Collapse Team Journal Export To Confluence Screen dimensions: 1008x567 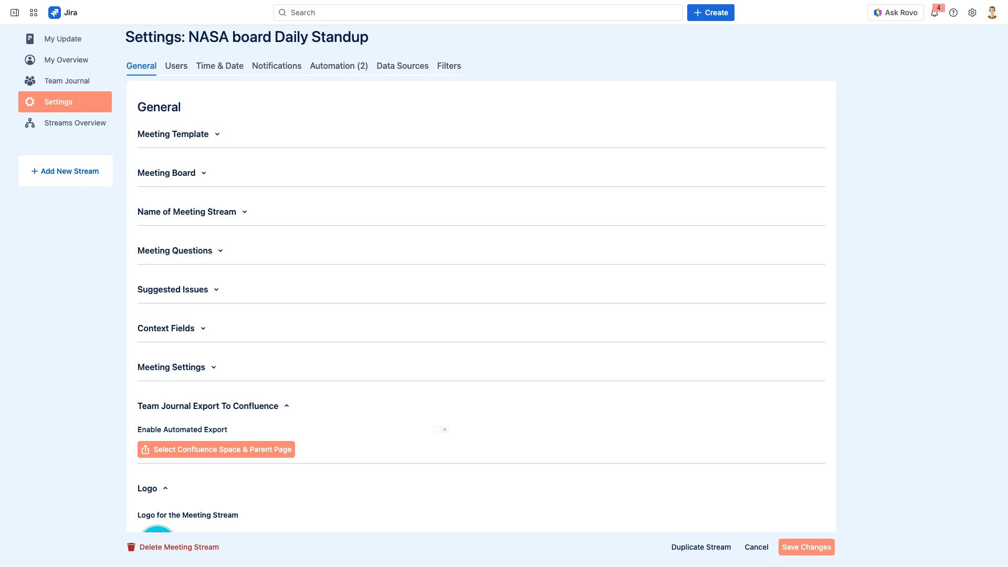pyautogui.click(x=287, y=405)
